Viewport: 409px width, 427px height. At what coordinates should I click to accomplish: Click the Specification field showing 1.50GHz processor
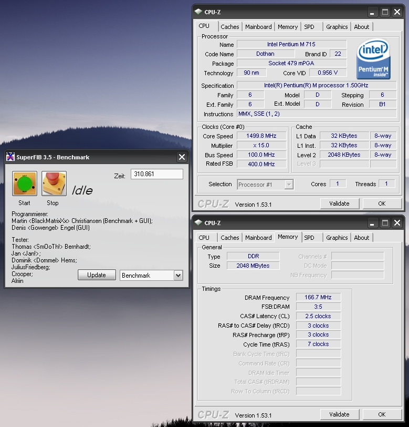click(317, 85)
